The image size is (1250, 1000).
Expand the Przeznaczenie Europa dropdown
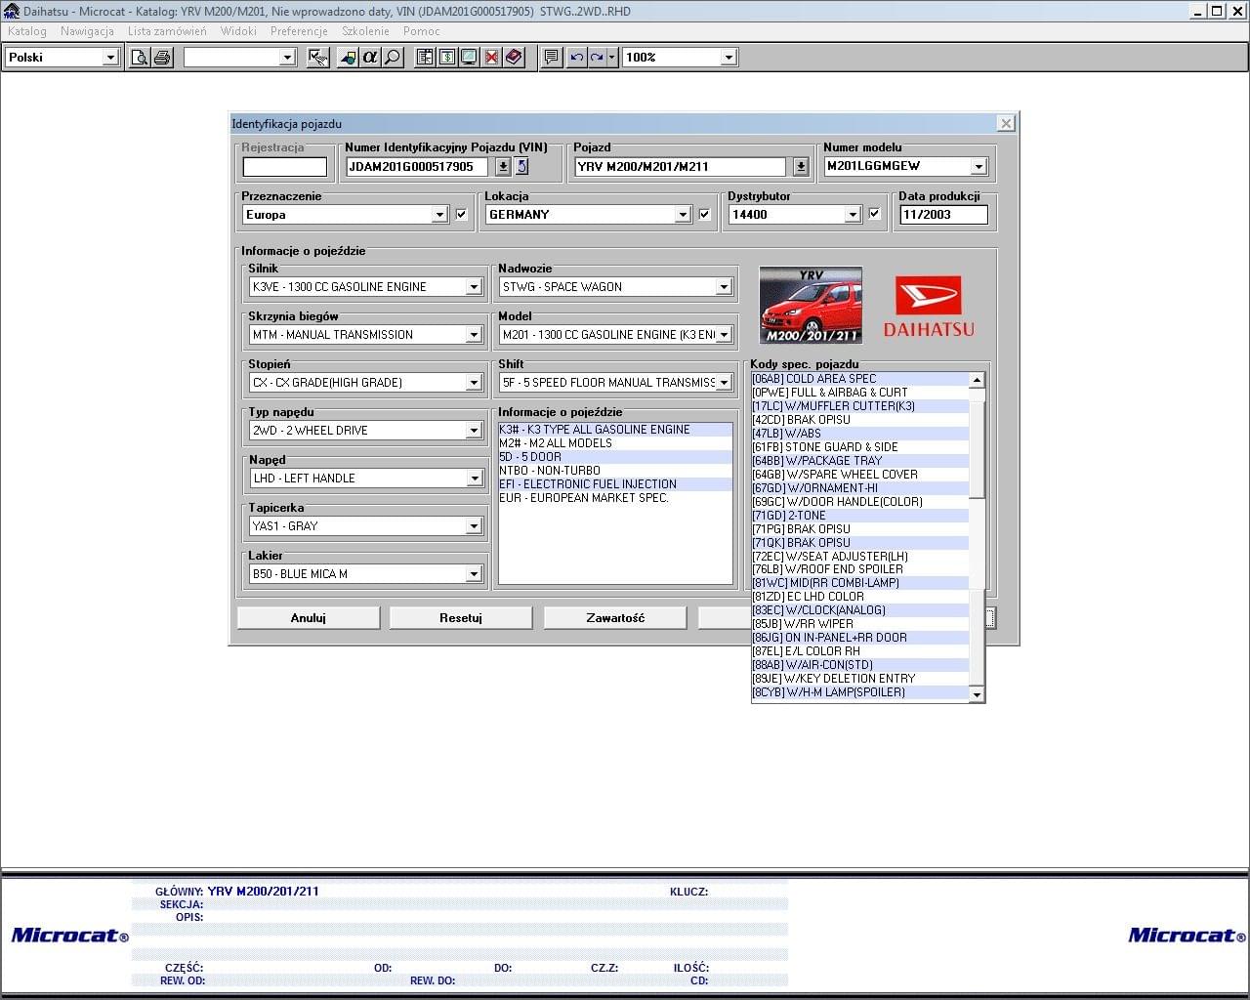coord(439,215)
